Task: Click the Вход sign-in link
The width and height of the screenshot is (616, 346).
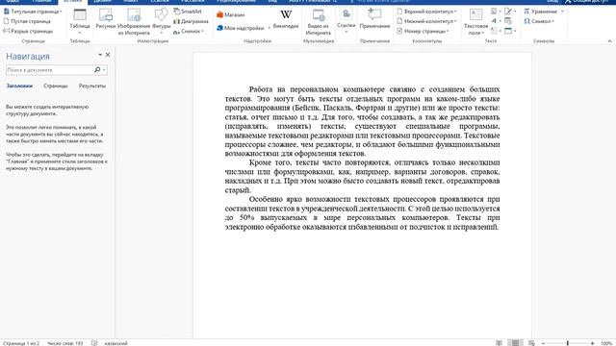Action: pyautogui.click(x=552, y=1)
